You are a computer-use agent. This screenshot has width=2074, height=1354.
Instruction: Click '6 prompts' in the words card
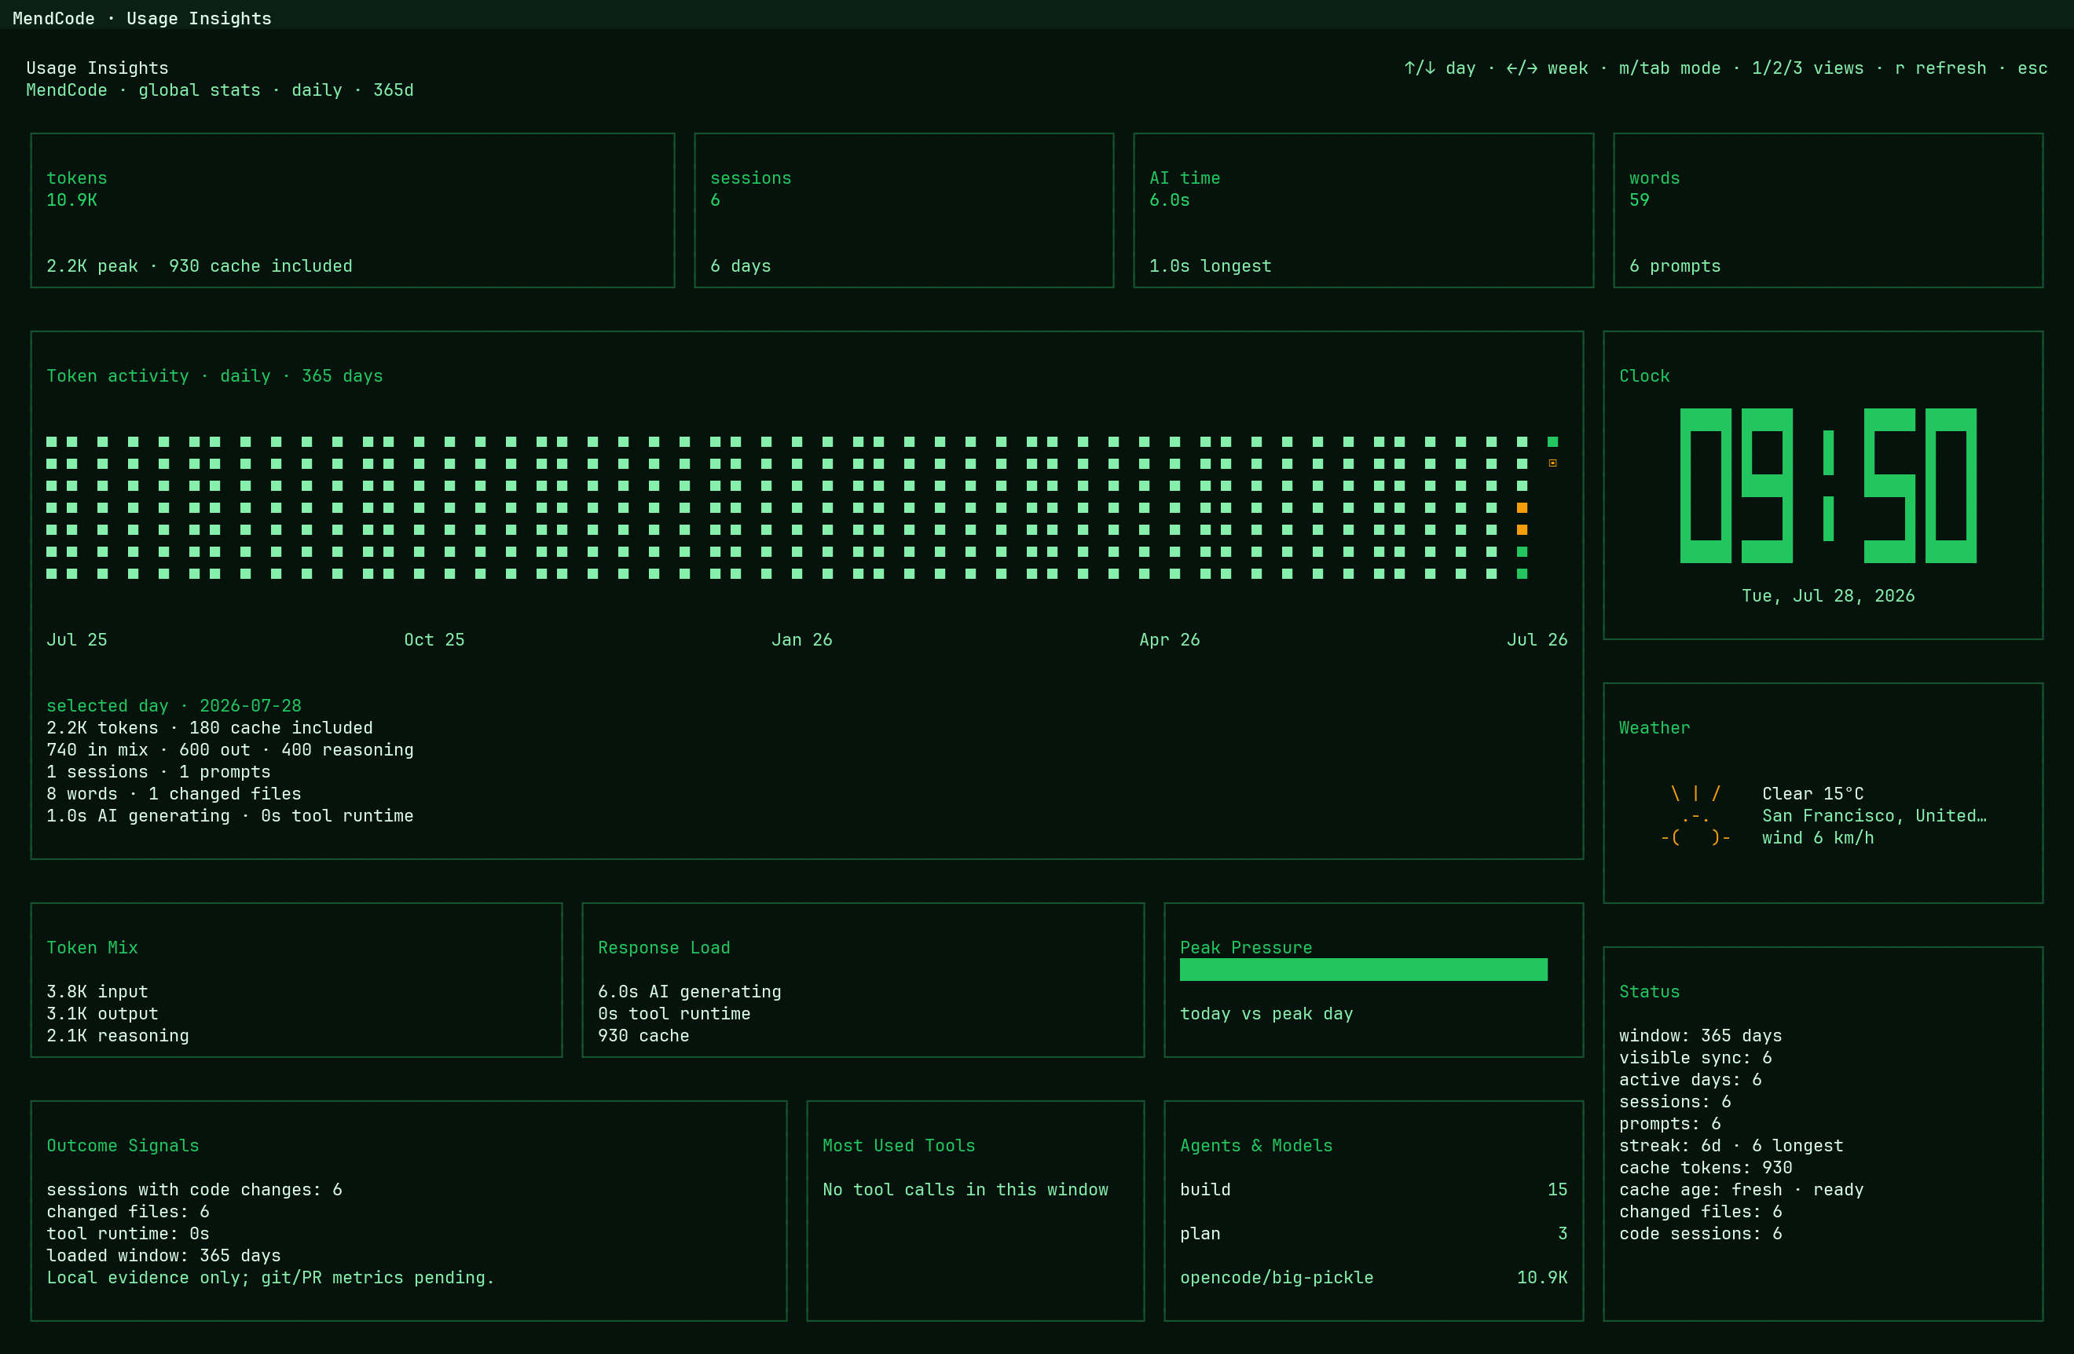click(1675, 265)
